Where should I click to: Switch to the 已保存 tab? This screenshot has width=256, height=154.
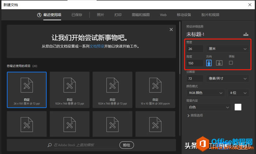click(77, 15)
